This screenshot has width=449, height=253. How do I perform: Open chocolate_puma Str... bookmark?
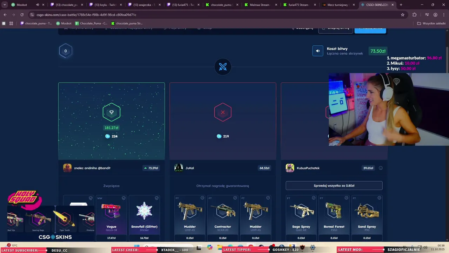127,24
